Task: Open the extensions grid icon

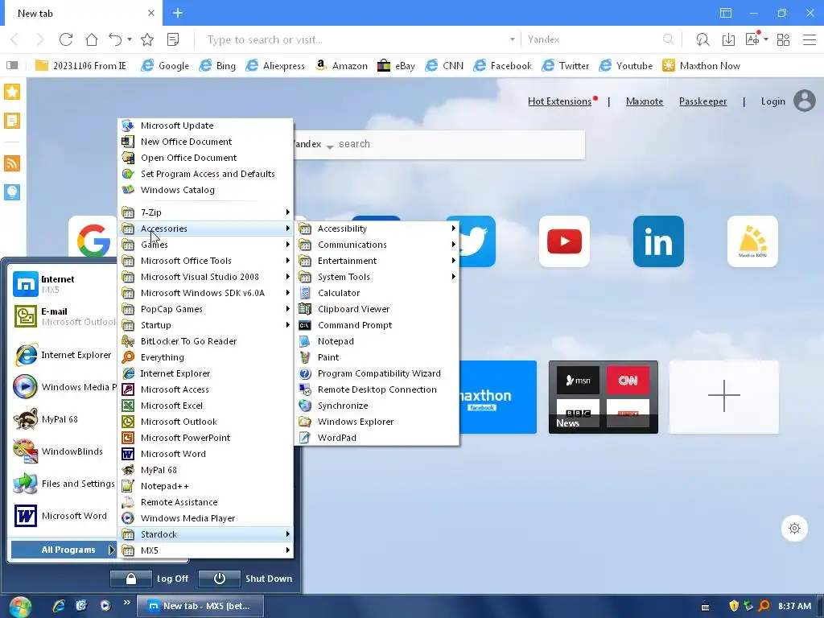Action: pos(783,39)
